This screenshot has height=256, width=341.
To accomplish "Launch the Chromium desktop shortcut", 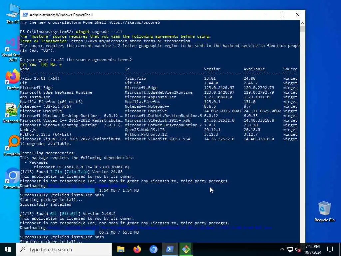I will (12, 179).
